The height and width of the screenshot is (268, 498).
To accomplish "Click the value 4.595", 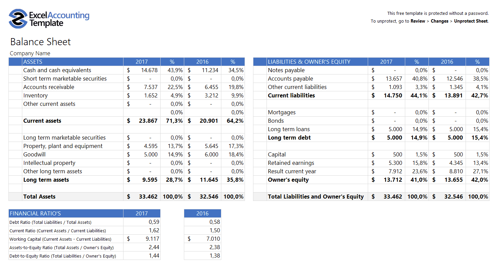I will (151, 146).
